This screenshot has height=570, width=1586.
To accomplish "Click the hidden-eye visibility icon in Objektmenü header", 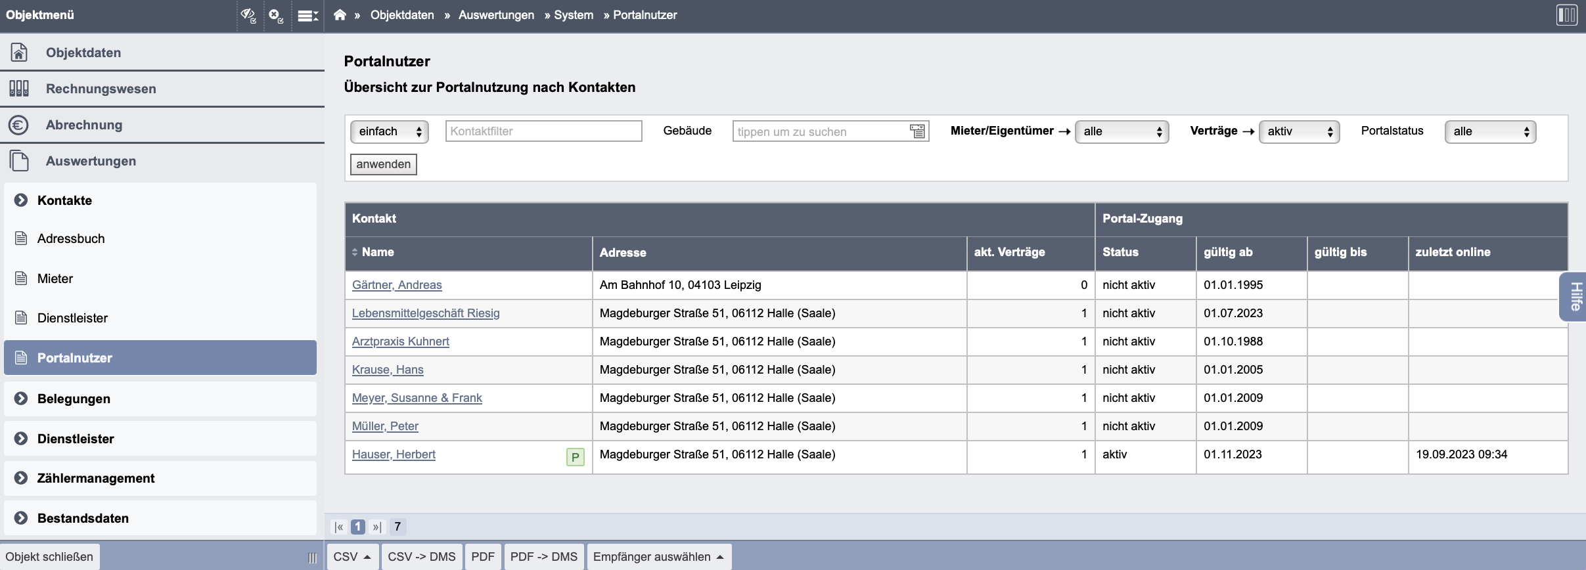I will click(248, 15).
